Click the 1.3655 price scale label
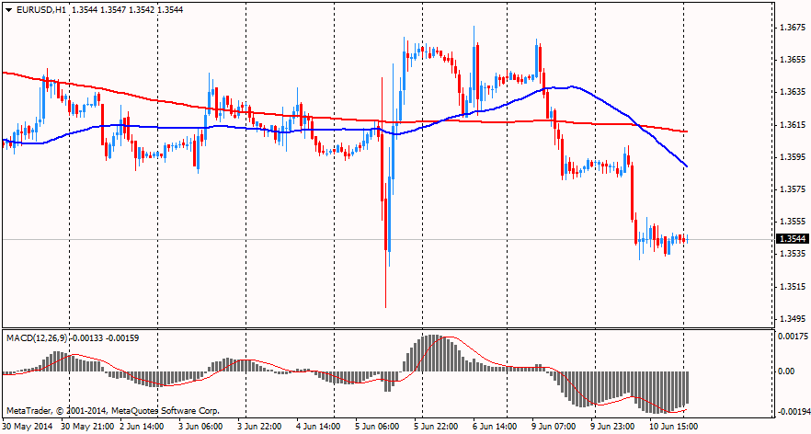The width and height of the screenshot is (811, 434). pyautogui.click(x=791, y=60)
